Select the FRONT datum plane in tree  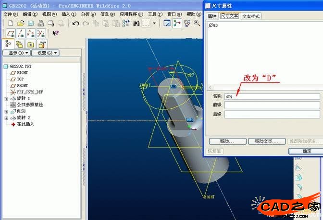22,85
